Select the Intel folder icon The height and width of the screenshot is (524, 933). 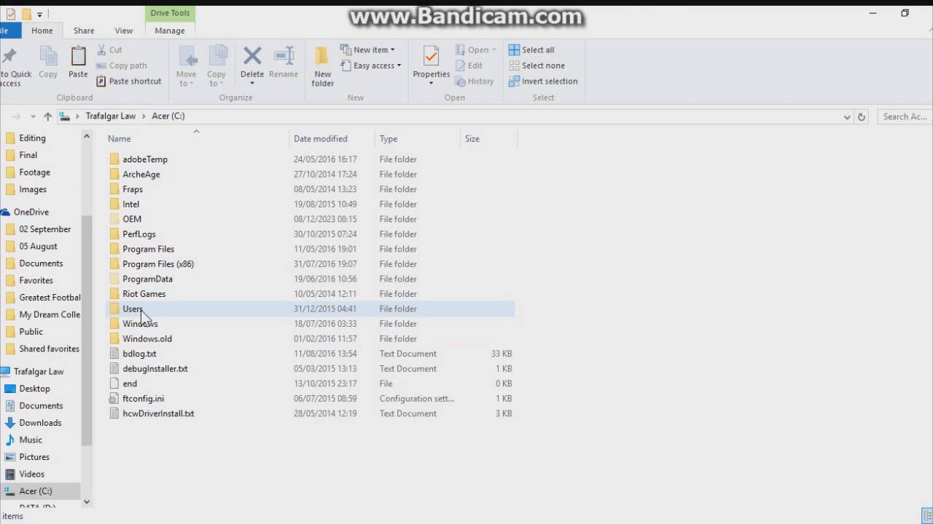114,205
